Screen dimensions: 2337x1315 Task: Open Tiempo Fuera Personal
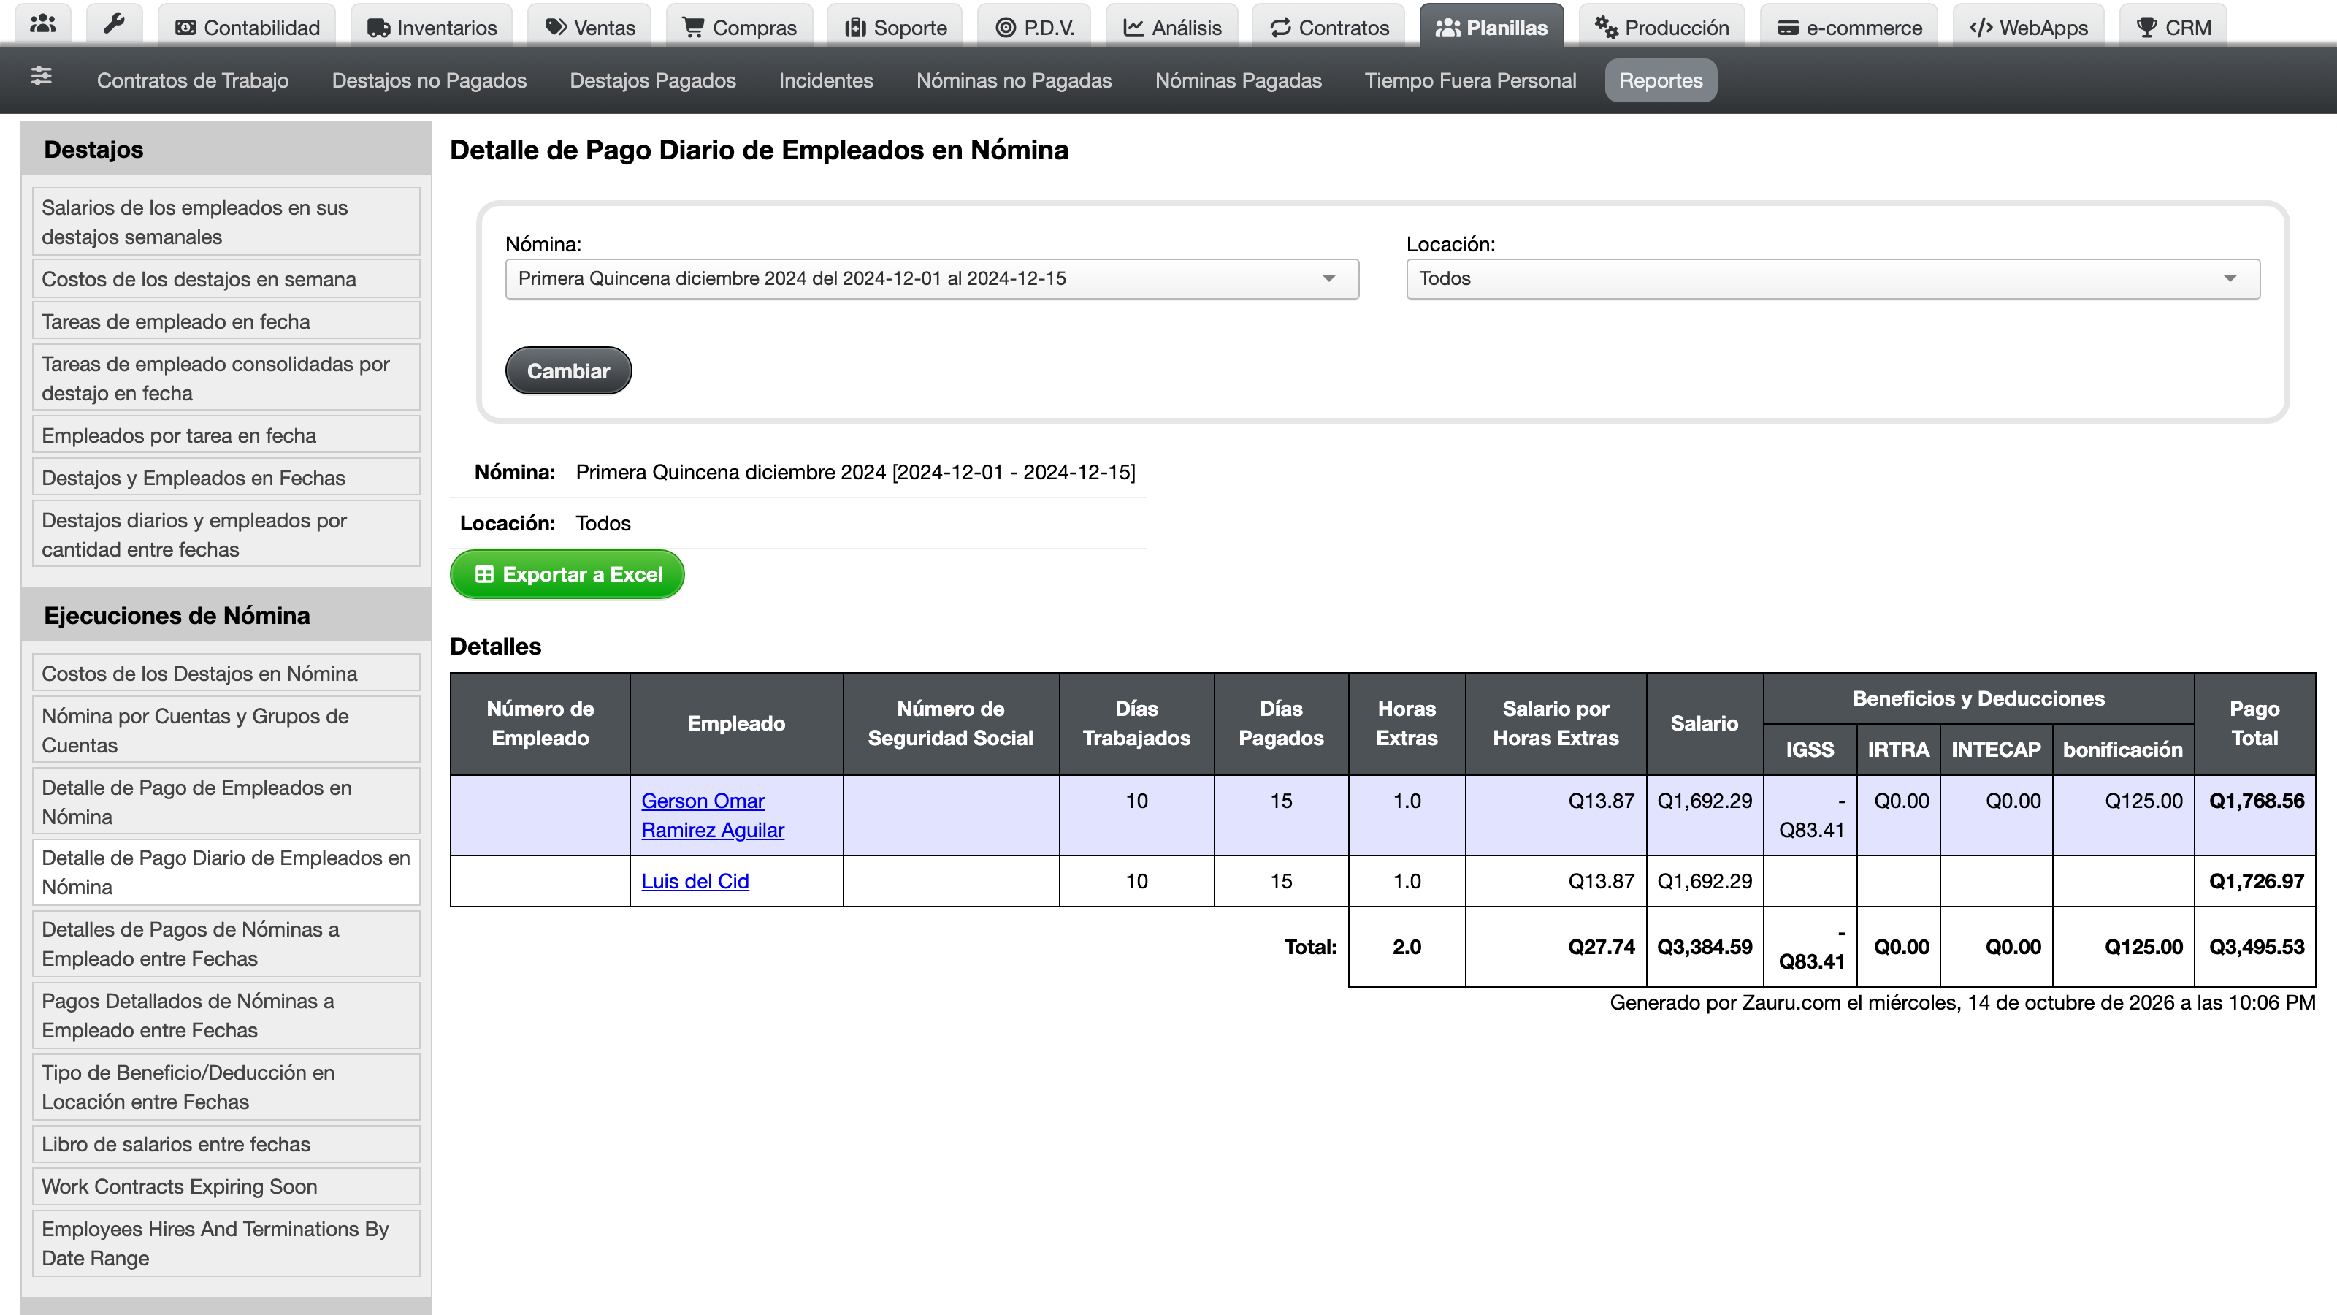click(1469, 81)
